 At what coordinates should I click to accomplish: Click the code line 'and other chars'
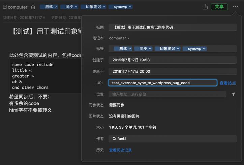pyautogui.click(x=30, y=88)
